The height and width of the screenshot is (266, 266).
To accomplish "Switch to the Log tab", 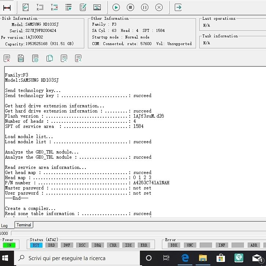I will pyautogui.click(x=4, y=226).
